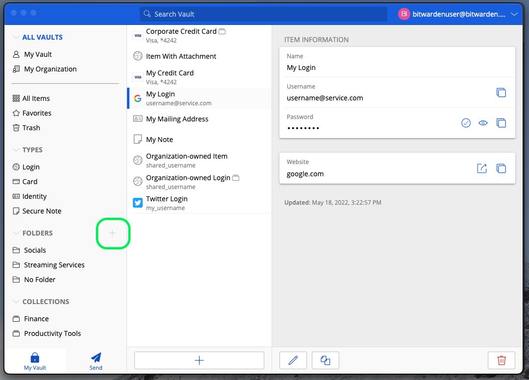Image resolution: width=529 pixels, height=380 pixels.
Task: Copy the username field value
Action: (501, 92)
